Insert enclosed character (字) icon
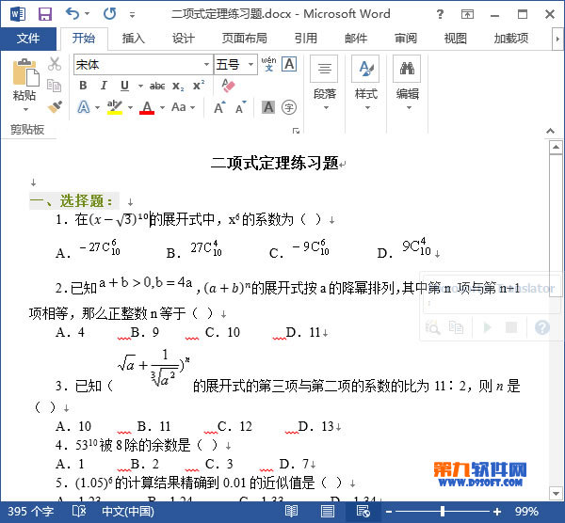The height and width of the screenshot is (523, 565). (289, 107)
